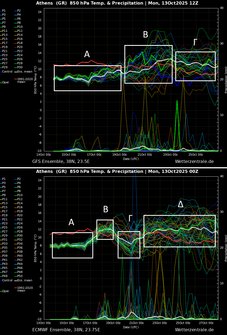Click the Wetterzentrale.de text under the GFS chart
227x335 pixels.
[194, 162]
